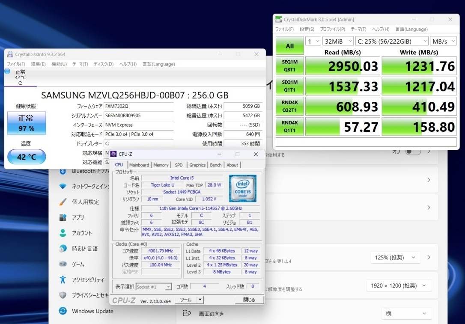The width and height of the screenshot is (465, 324).
Task: Click display orientation icon in Settings
Action: 187,313
